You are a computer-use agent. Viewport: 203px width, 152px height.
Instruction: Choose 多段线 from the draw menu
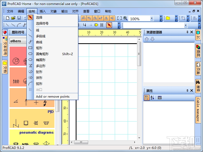coord(52,36)
